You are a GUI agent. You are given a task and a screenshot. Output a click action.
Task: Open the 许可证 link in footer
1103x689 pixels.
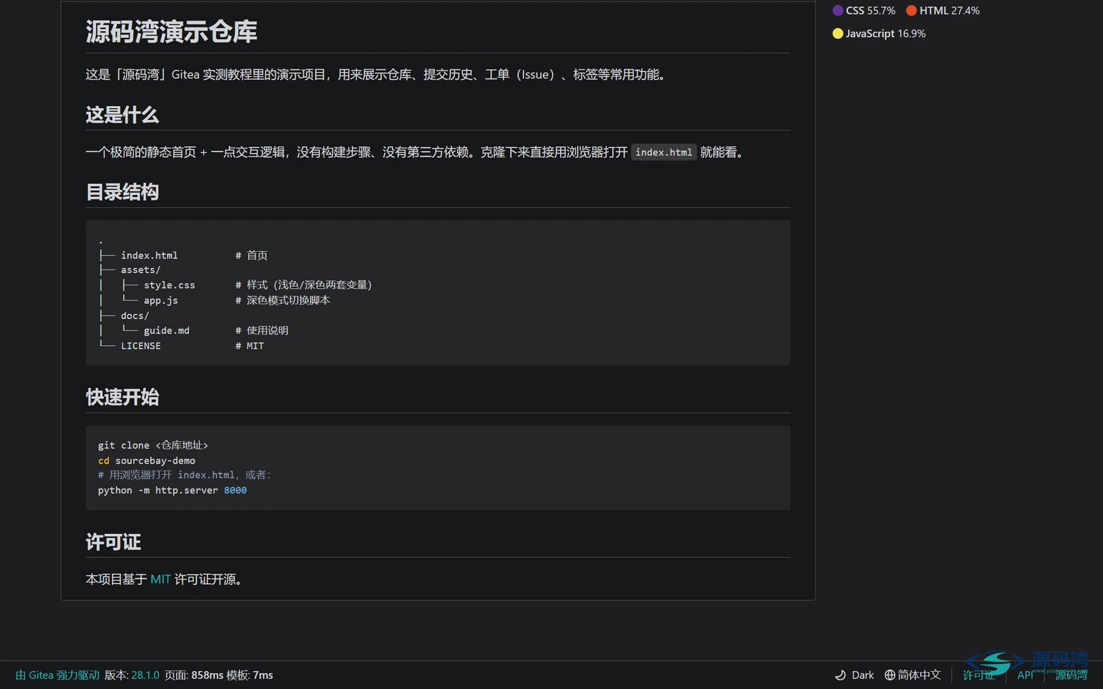[x=978, y=675]
